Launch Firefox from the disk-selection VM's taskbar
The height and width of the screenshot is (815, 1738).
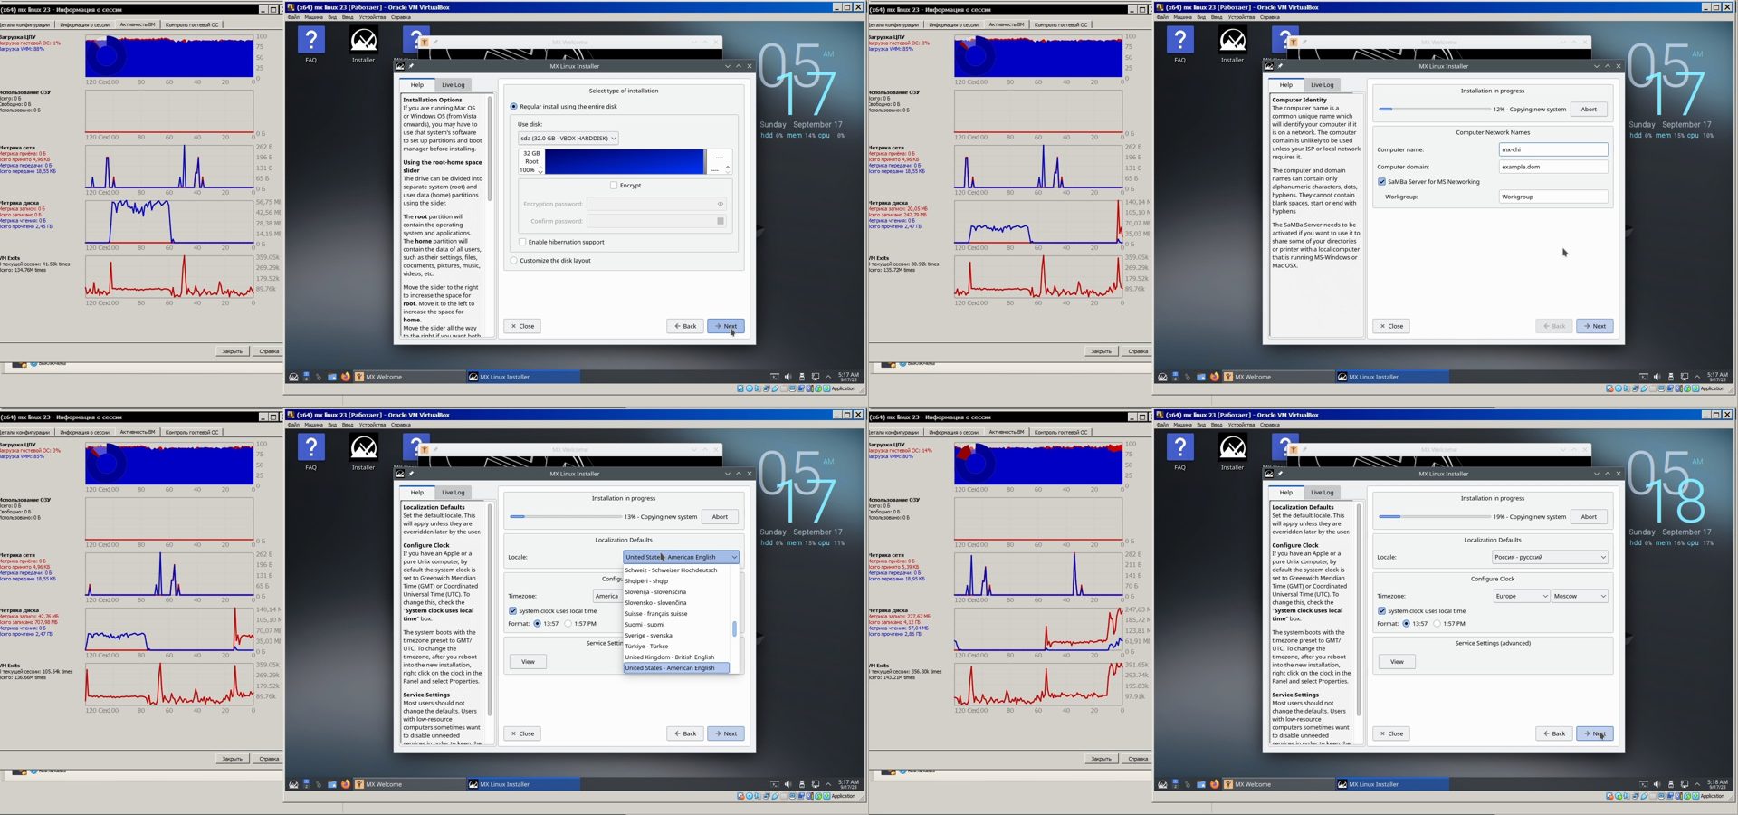345,377
